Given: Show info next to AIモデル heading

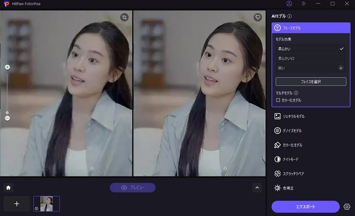Looking at the screenshot, I should pyautogui.click(x=290, y=16).
